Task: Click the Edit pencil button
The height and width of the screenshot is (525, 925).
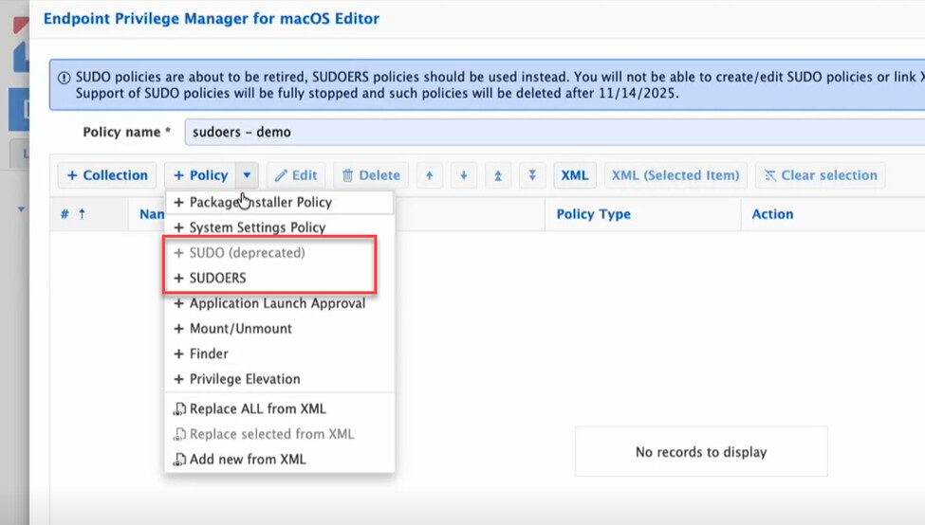Action: (x=296, y=175)
